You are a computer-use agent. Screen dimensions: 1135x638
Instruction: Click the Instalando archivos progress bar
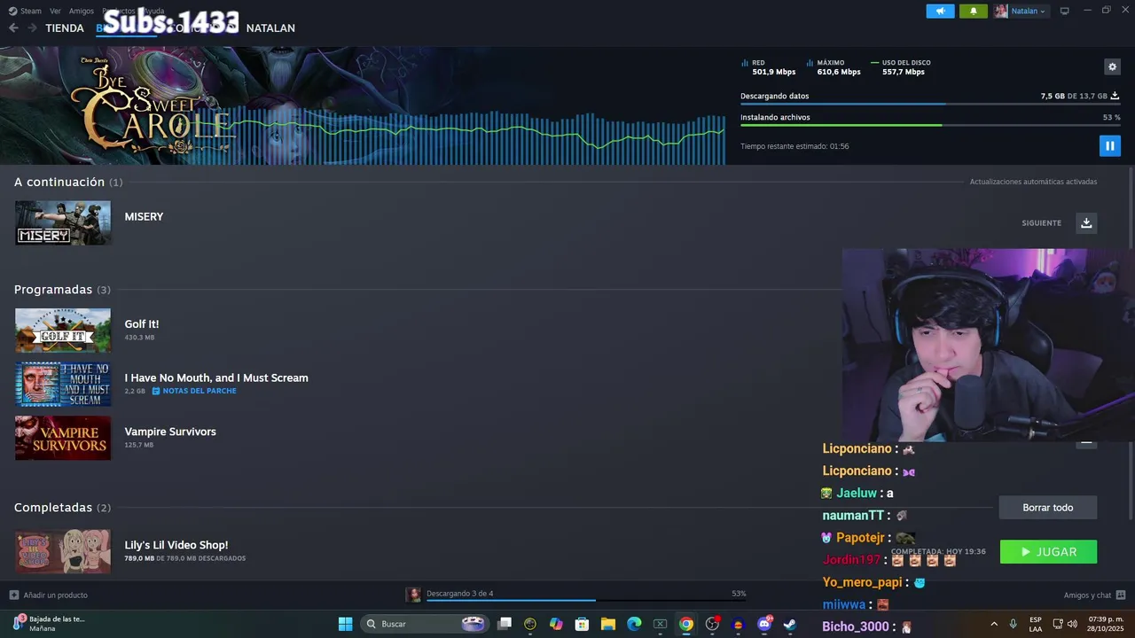(x=930, y=125)
